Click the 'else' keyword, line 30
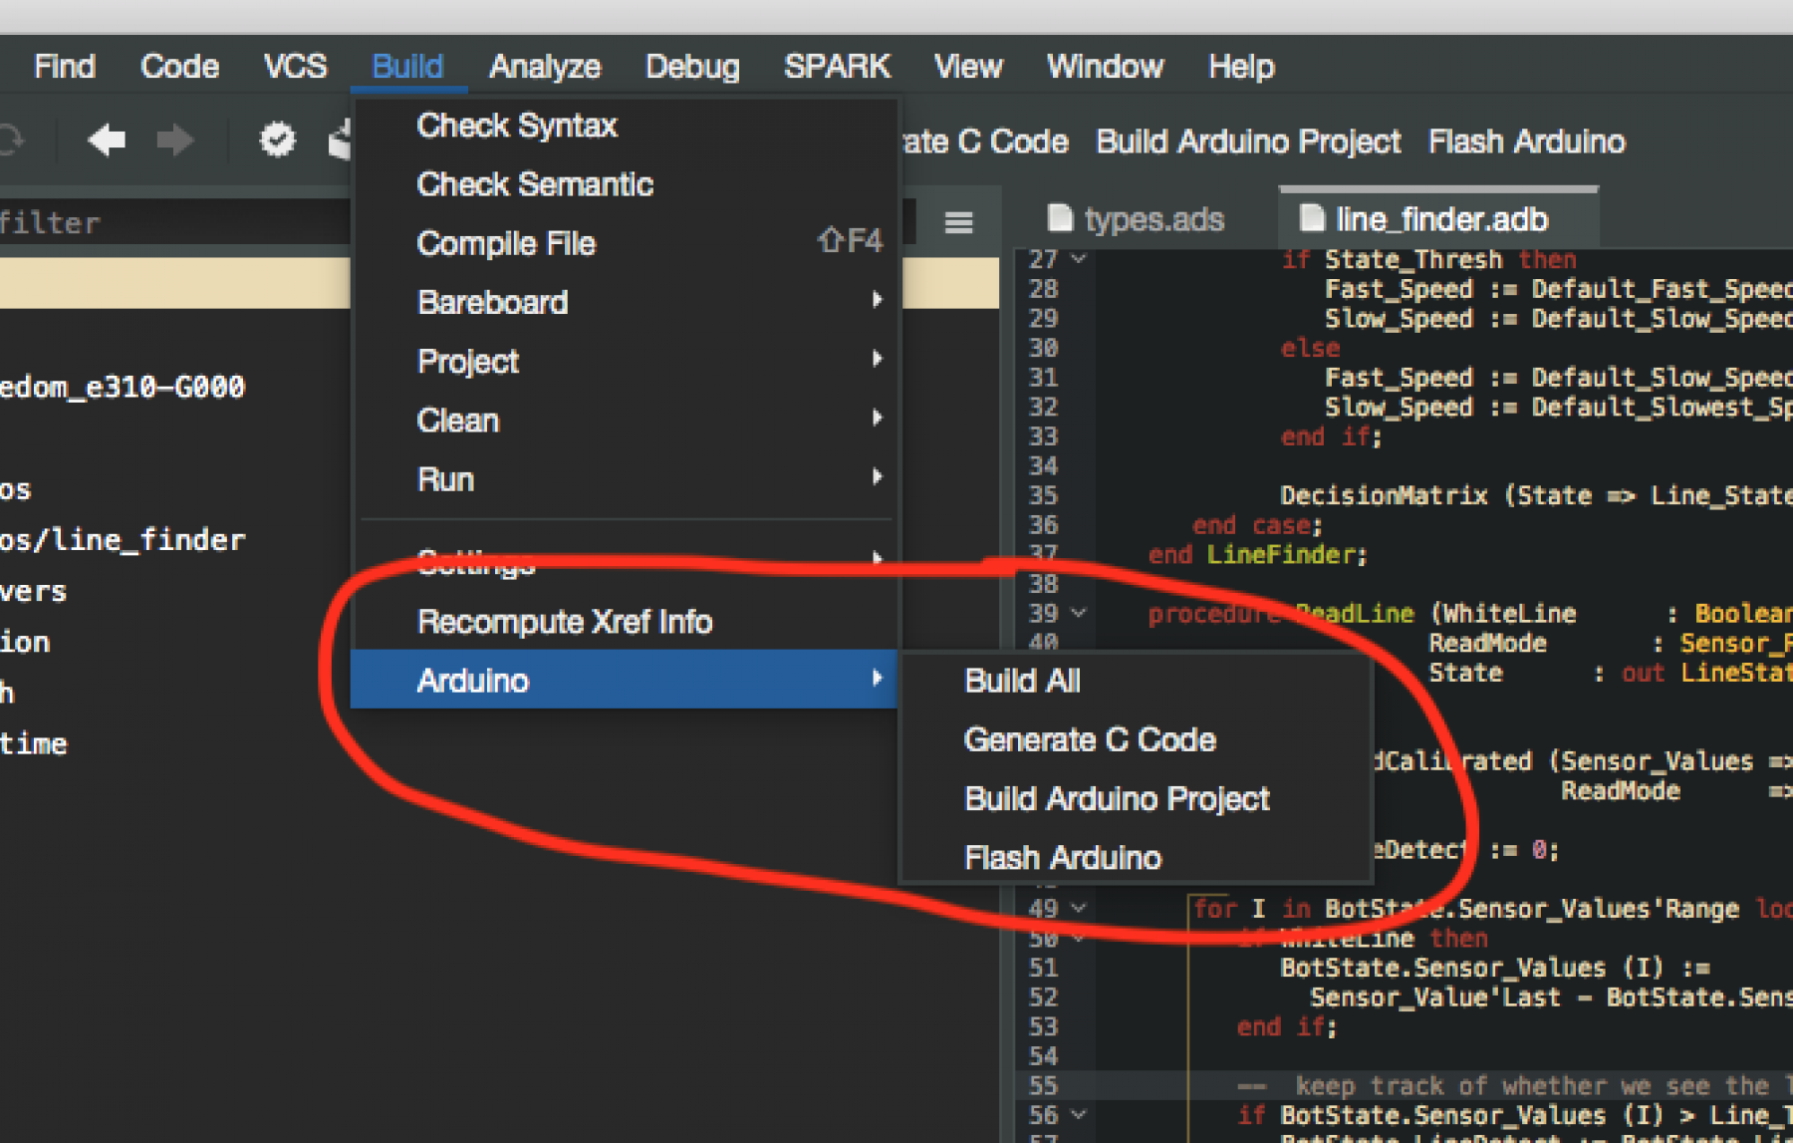1793x1143 pixels. (1310, 348)
